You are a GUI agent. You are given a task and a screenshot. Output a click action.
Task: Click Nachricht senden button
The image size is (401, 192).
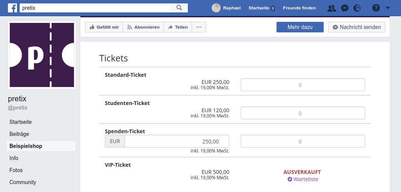pos(357,27)
